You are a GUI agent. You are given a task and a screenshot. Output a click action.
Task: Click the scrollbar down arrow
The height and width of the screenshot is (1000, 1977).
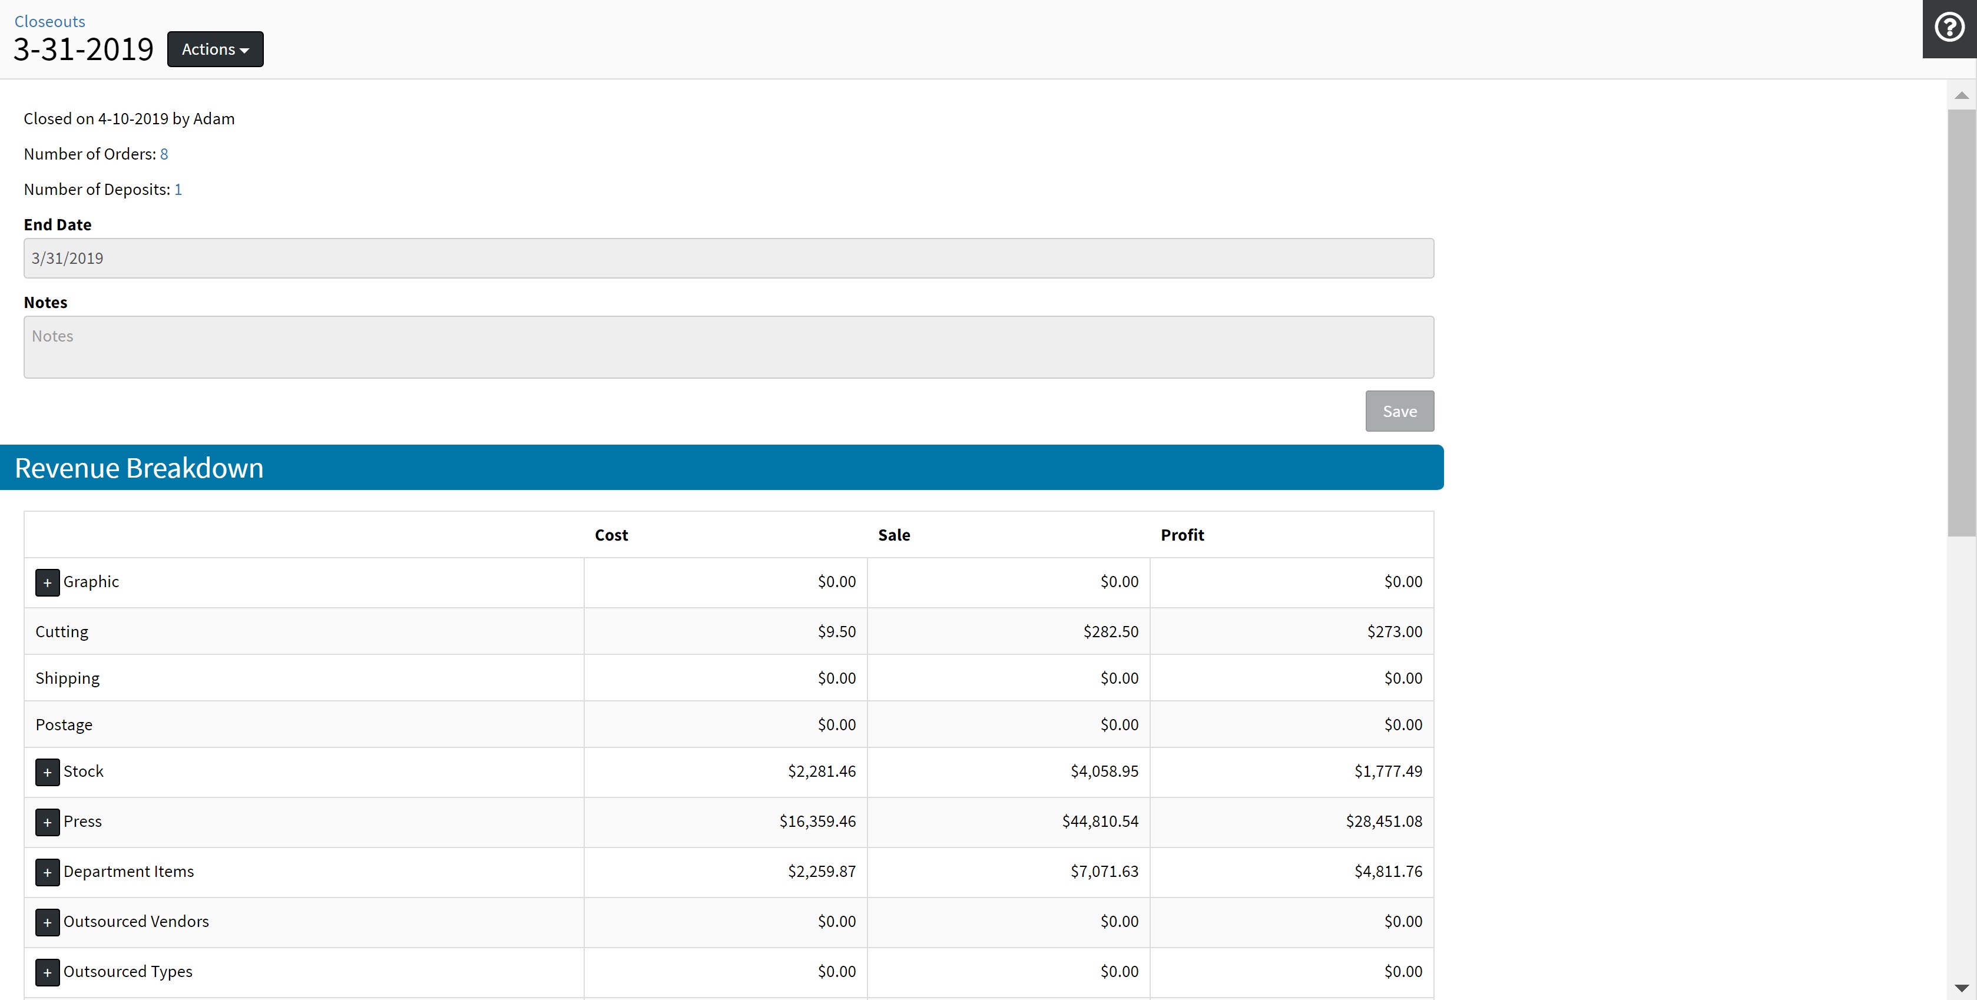pos(1961,988)
